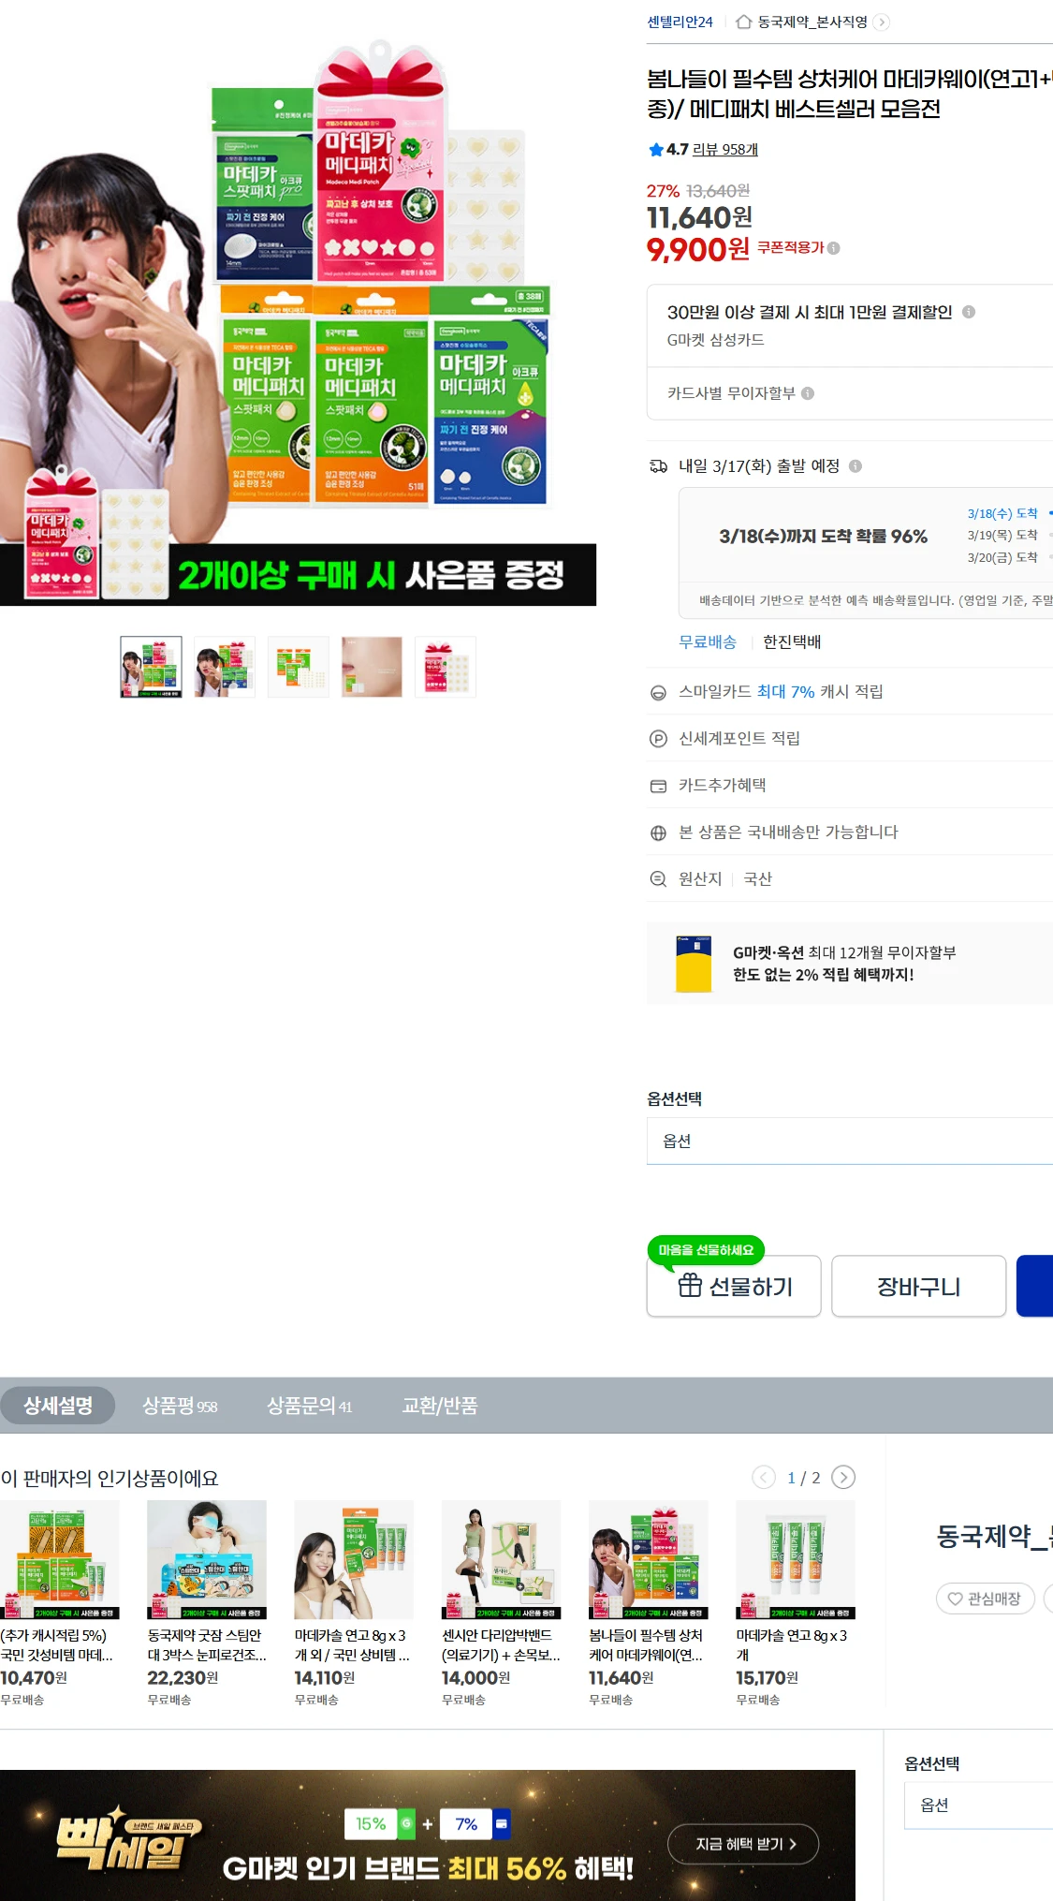Click the 무료배송 shipping link
Screen dimensions: 1053x1901
(708, 641)
